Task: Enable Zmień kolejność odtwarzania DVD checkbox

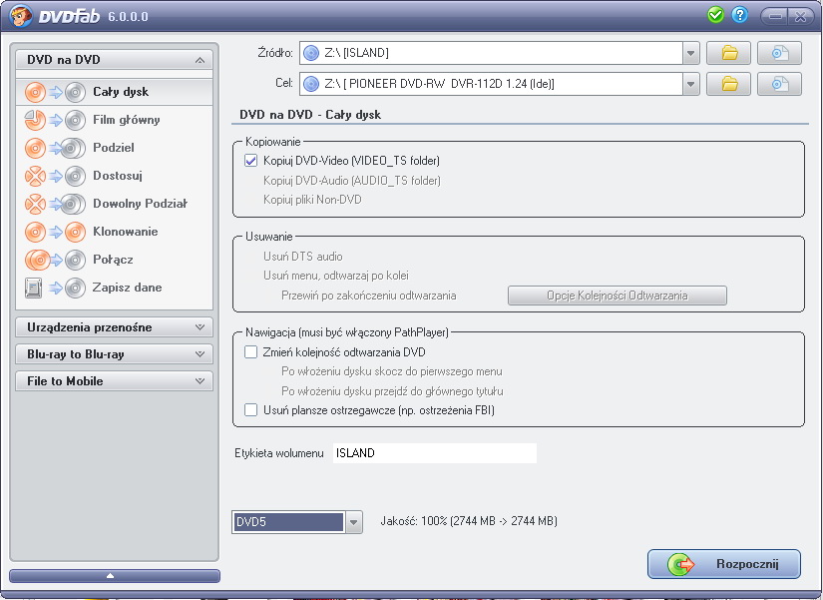Action: (x=250, y=352)
